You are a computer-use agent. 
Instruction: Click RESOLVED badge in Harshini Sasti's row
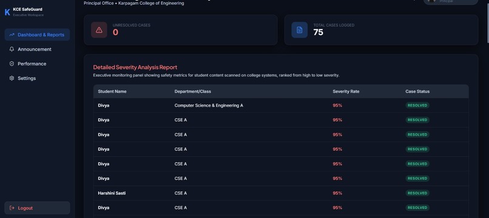(x=417, y=193)
